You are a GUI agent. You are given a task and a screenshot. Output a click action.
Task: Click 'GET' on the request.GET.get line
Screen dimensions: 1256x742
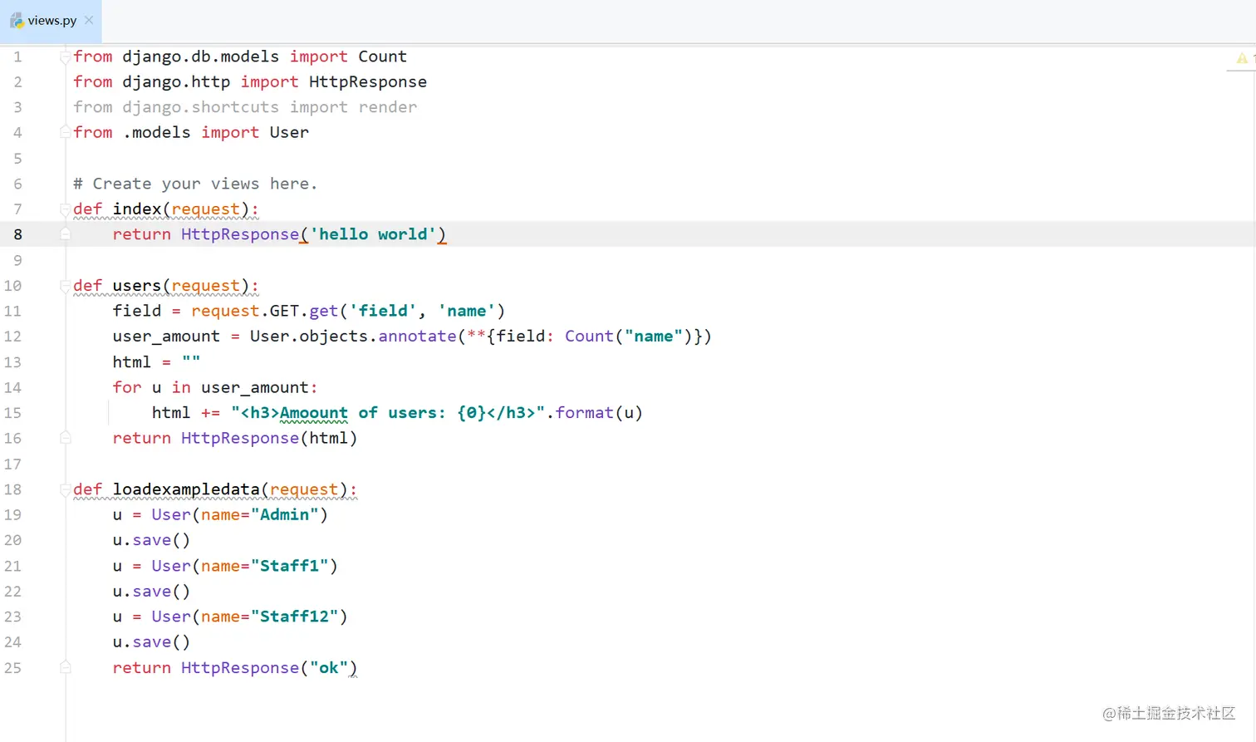click(284, 311)
